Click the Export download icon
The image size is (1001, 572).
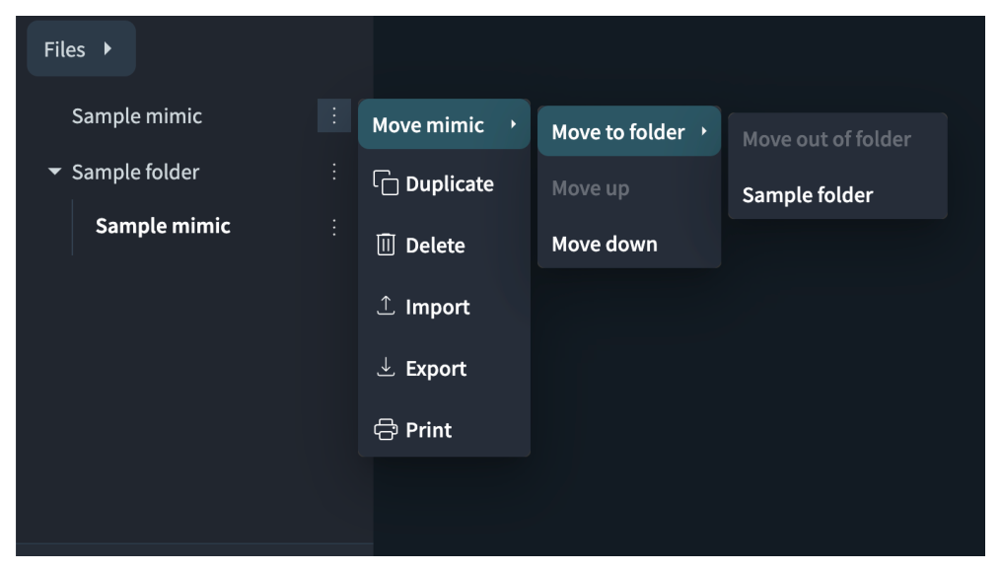386,367
